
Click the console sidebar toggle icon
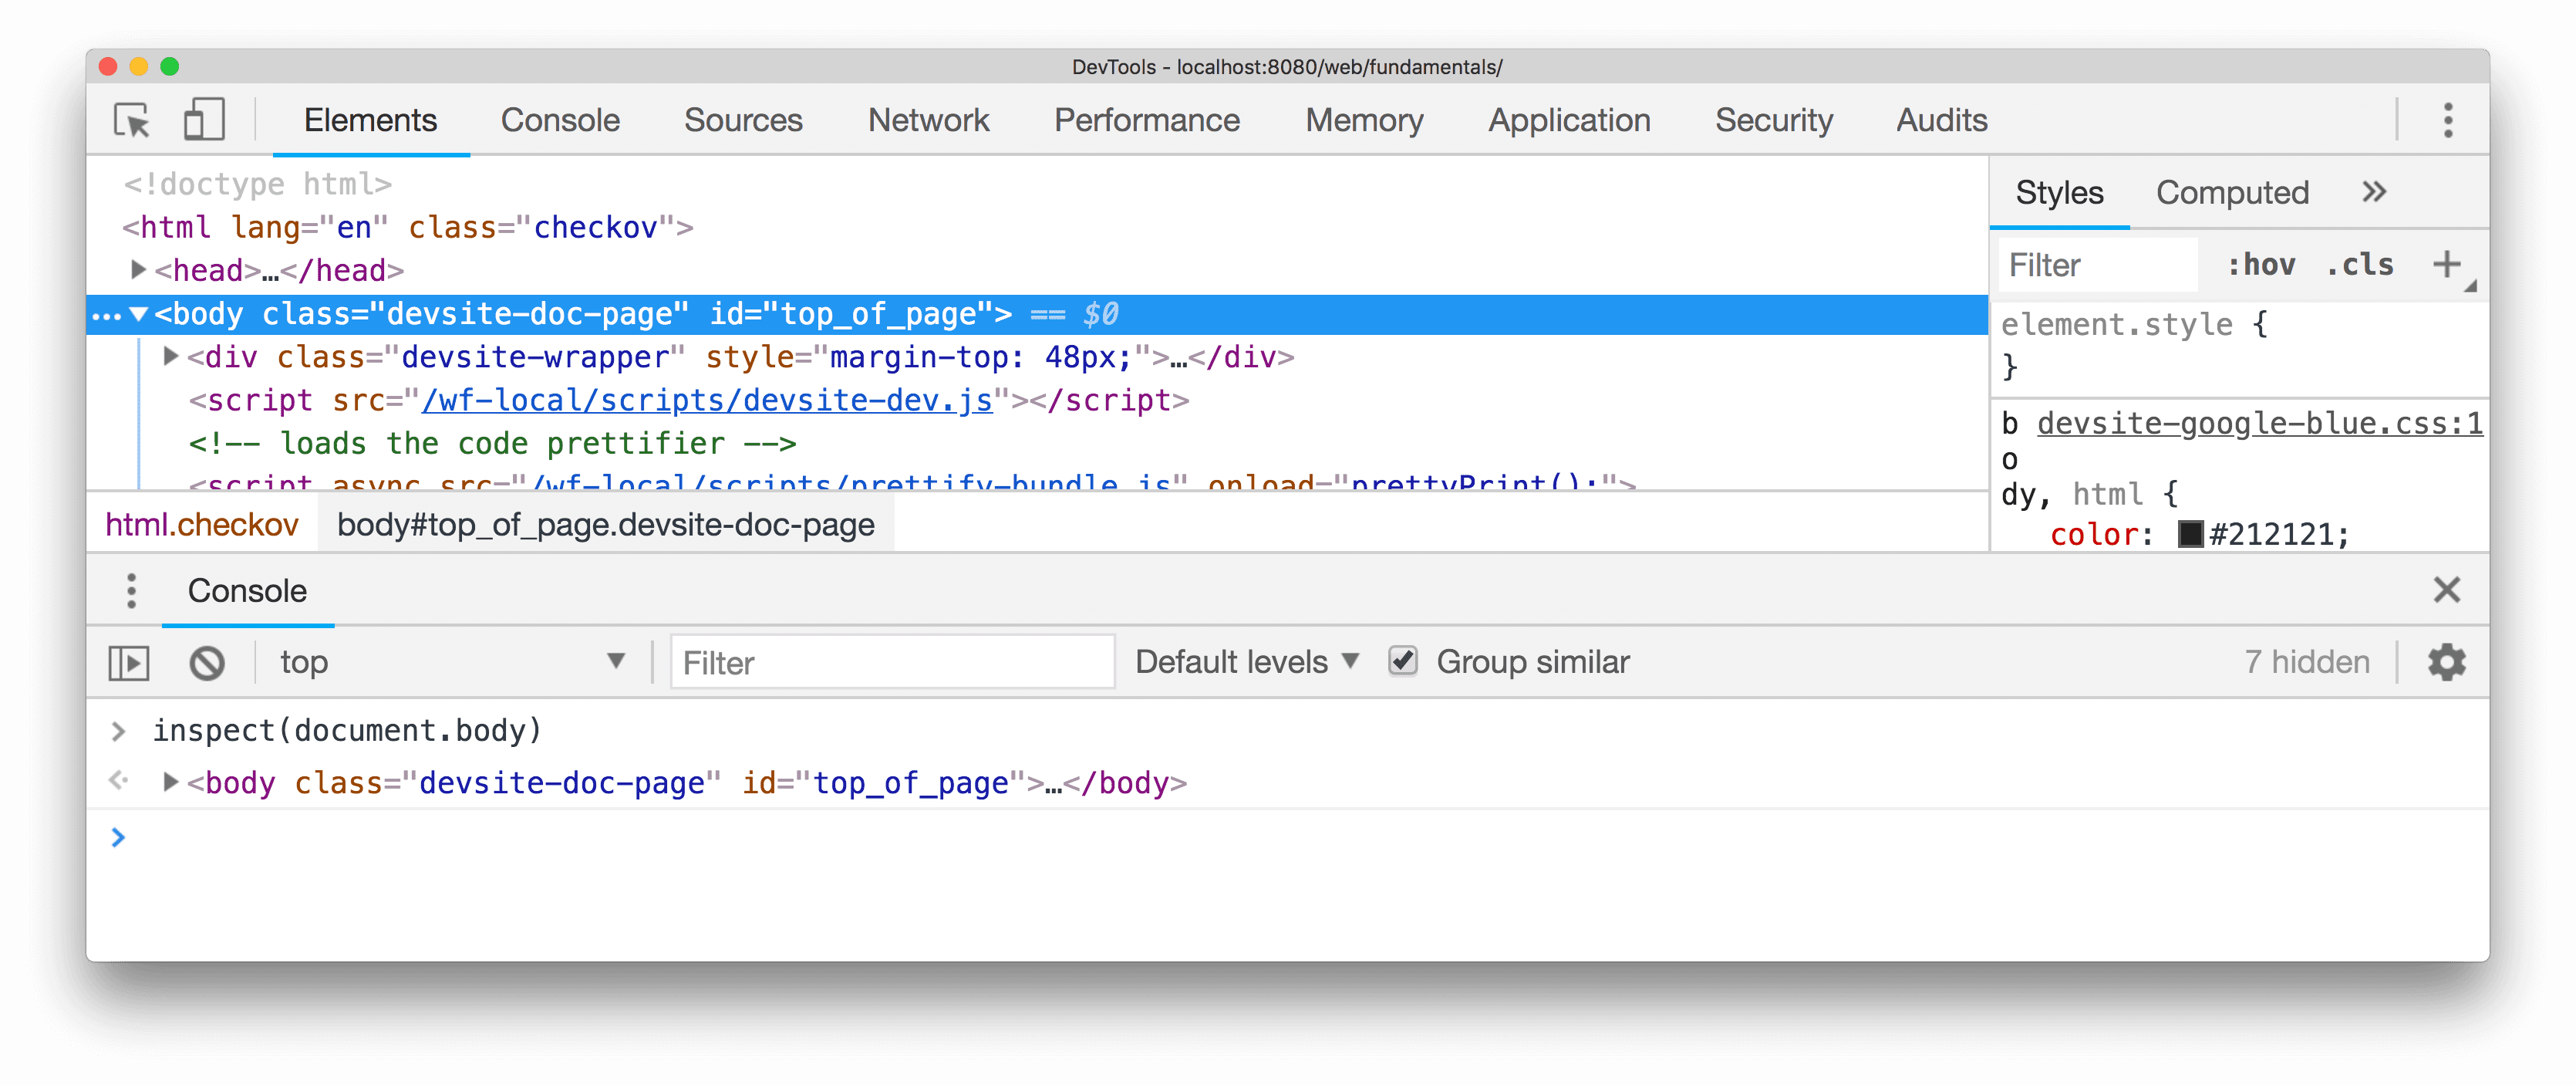[131, 663]
